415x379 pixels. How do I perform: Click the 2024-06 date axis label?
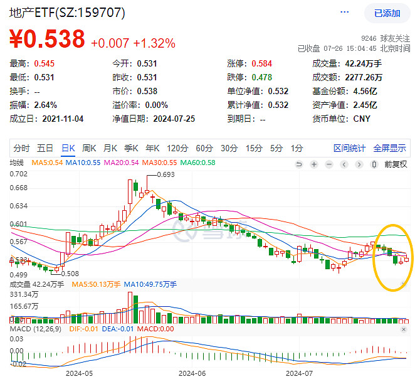click(192, 374)
